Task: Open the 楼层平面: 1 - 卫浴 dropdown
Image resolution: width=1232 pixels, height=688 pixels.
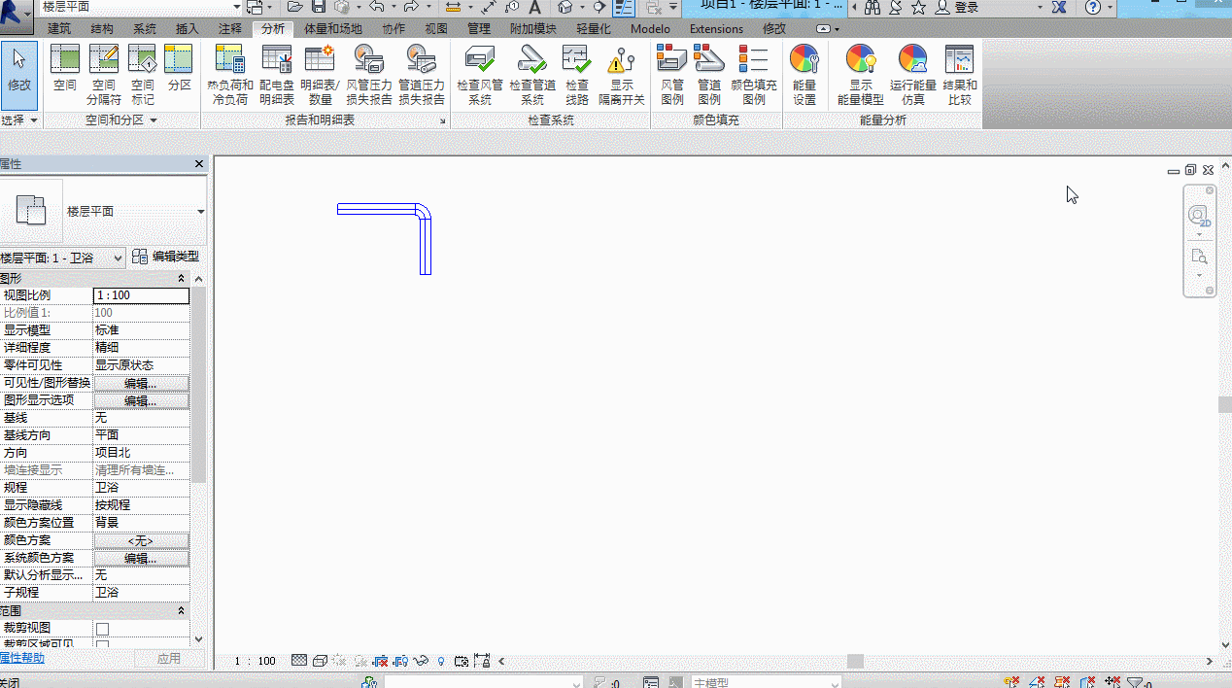Action: (63, 258)
